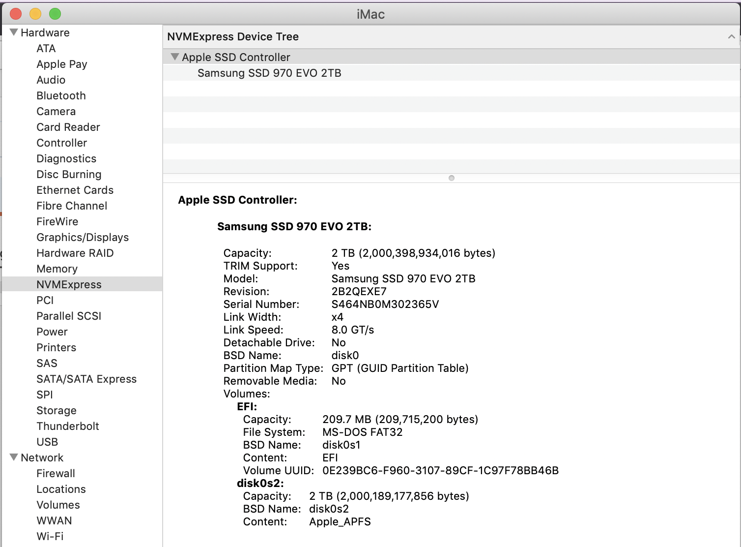Show Bluetooth hardware information

61,95
